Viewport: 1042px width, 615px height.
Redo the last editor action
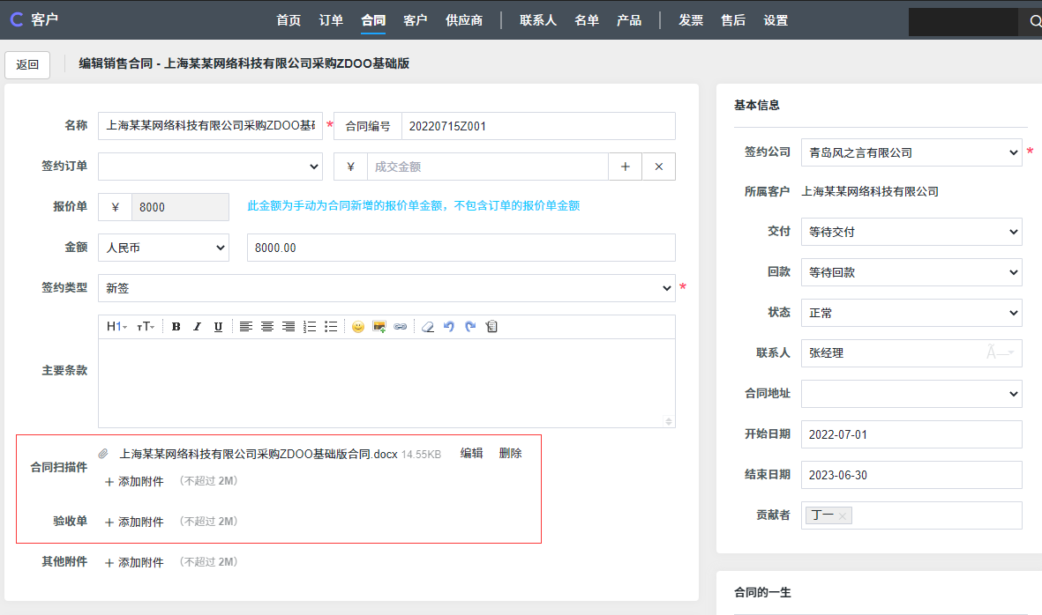pyautogui.click(x=470, y=326)
